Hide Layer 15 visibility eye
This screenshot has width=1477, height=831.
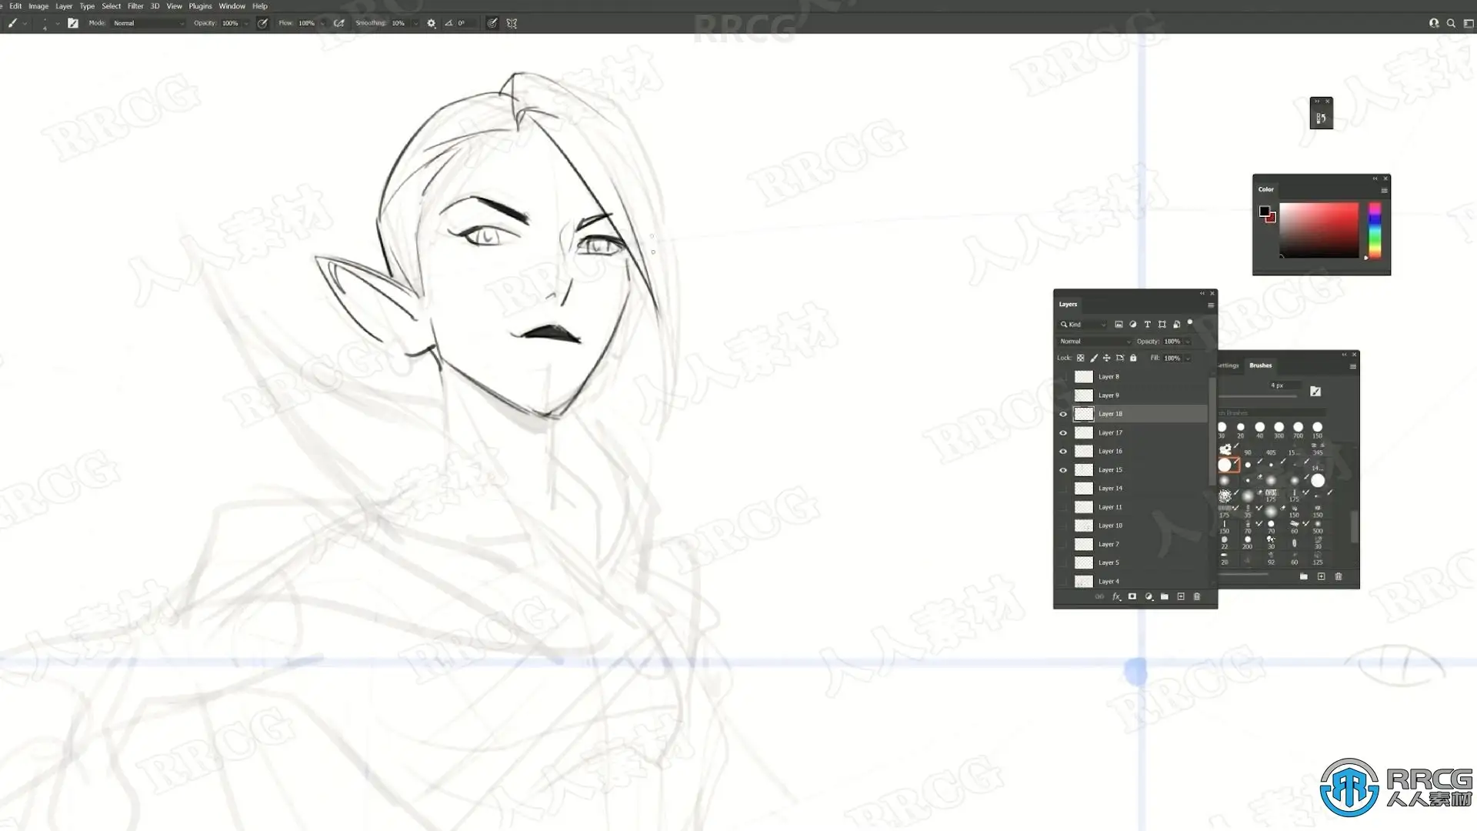tap(1063, 470)
